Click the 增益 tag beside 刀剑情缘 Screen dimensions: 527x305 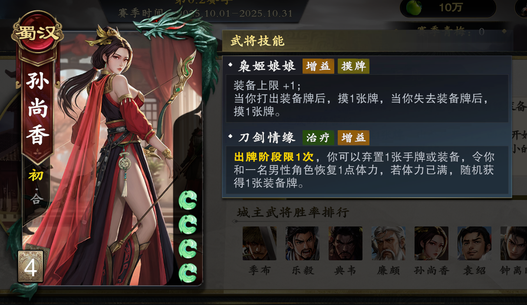[x=353, y=138]
